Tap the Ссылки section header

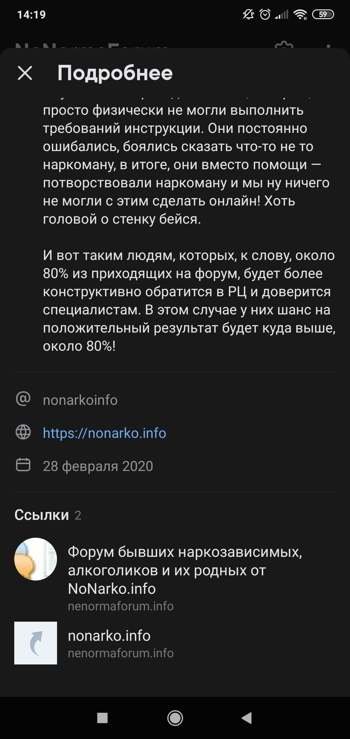coord(42,515)
